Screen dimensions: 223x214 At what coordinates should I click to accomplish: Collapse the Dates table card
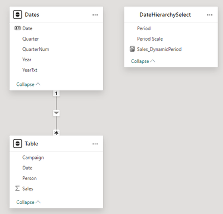point(28,84)
